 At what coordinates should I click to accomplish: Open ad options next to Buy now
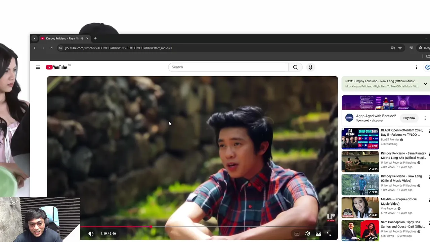coord(425,118)
